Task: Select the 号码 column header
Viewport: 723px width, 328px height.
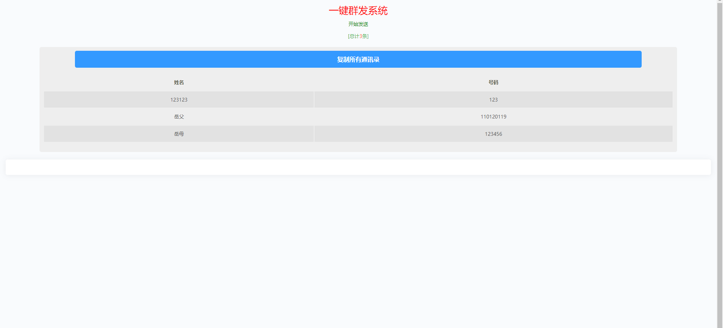Action: click(493, 82)
